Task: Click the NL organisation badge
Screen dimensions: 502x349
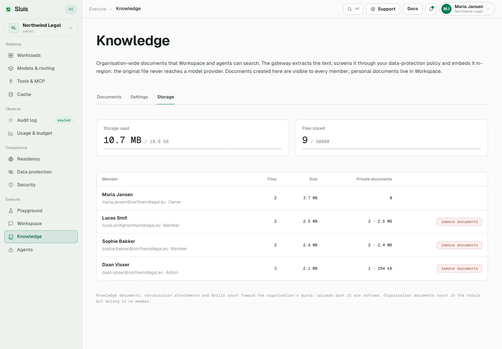Action: pyautogui.click(x=14, y=28)
